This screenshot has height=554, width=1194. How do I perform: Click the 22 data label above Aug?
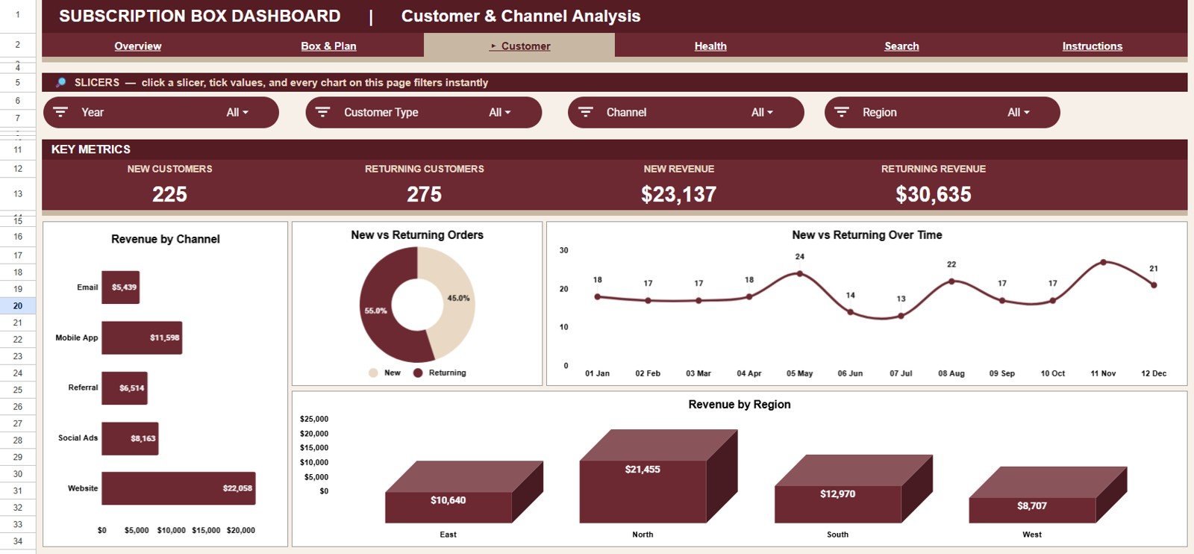point(951,264)
